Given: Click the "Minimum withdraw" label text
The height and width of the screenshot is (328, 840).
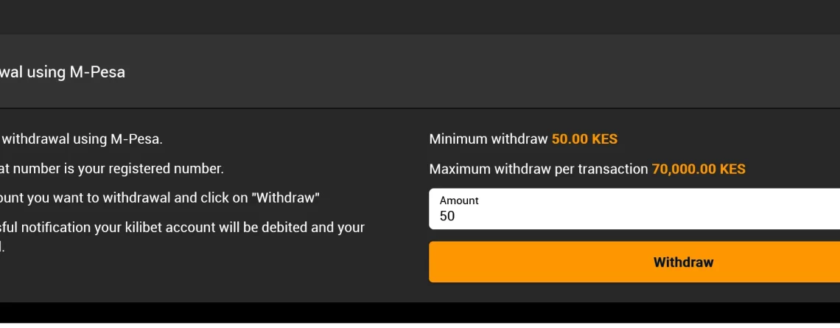Looking at the screenshot, I should [x=489, y=139].
